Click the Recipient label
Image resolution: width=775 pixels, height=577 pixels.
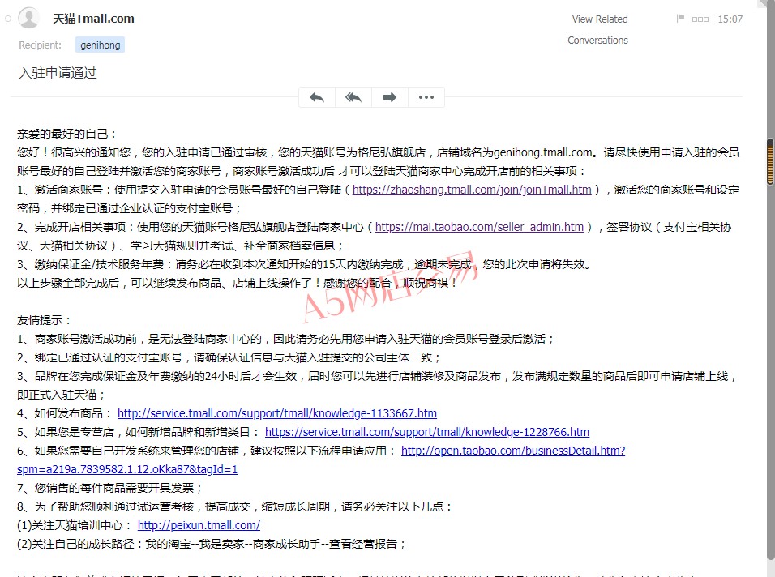[x=40, y=45]
